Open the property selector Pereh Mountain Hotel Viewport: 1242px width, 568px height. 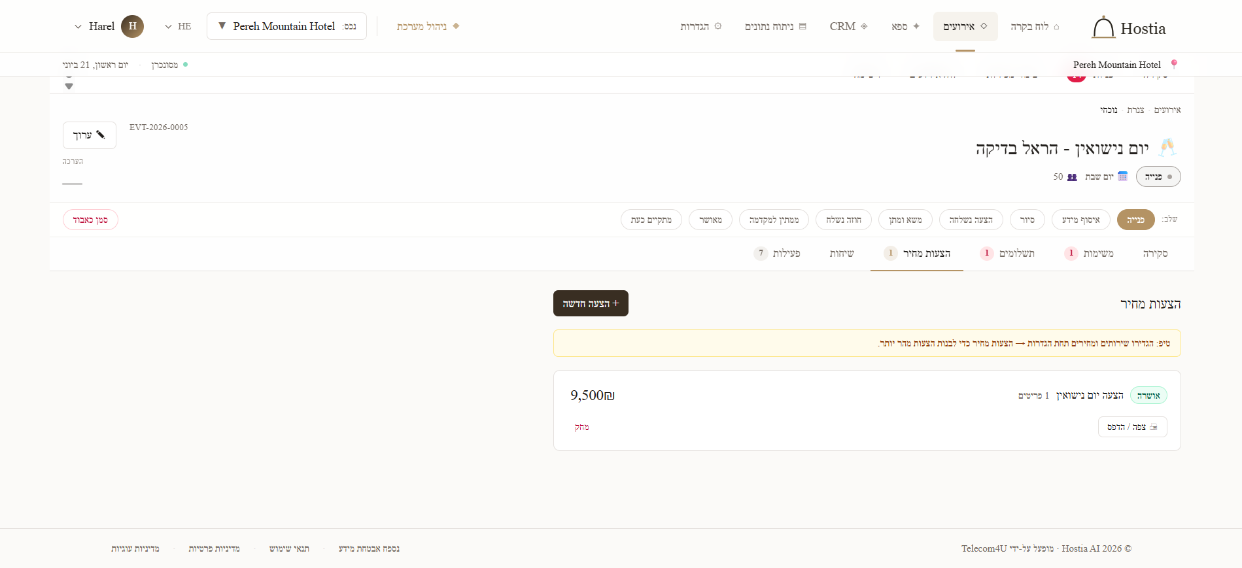coord(286,26)
